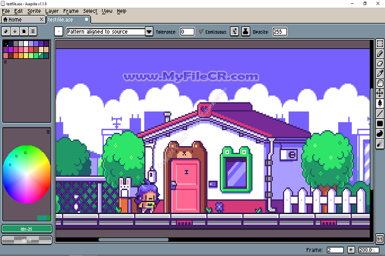Select the Pencil tool
385x256 pixels.
click(380, 53)
